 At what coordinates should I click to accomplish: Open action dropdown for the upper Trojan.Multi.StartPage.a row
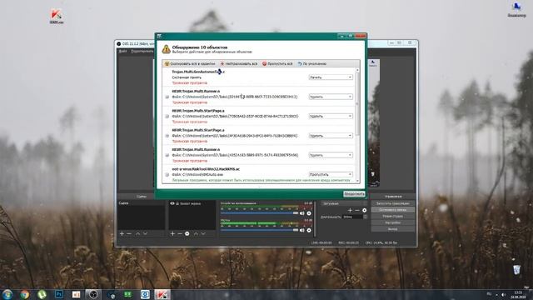pos(331,116)
